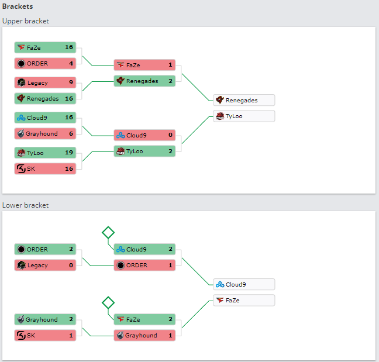The height and width of the screenshot is (362, 379).
Task: Click SK logo beside score 16
Action: (x=21, y=168)
